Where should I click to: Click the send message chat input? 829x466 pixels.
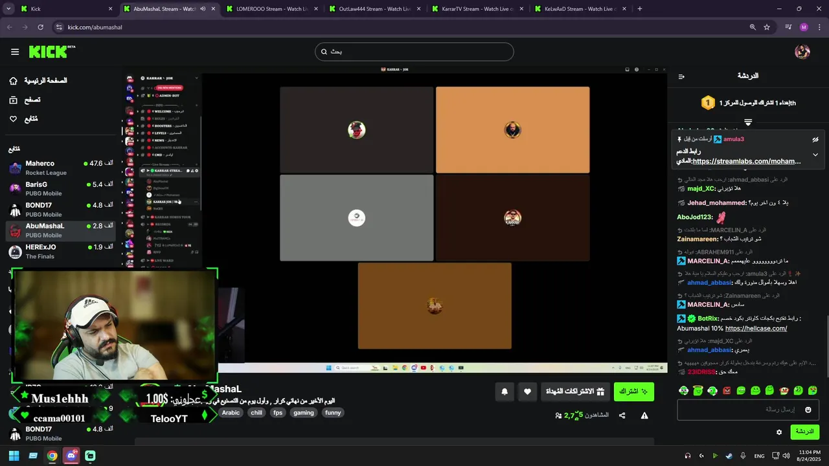748,410
